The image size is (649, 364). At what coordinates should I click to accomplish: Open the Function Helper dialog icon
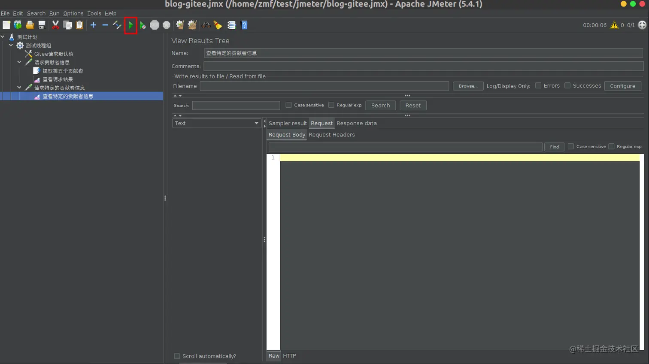pos(232,25)
